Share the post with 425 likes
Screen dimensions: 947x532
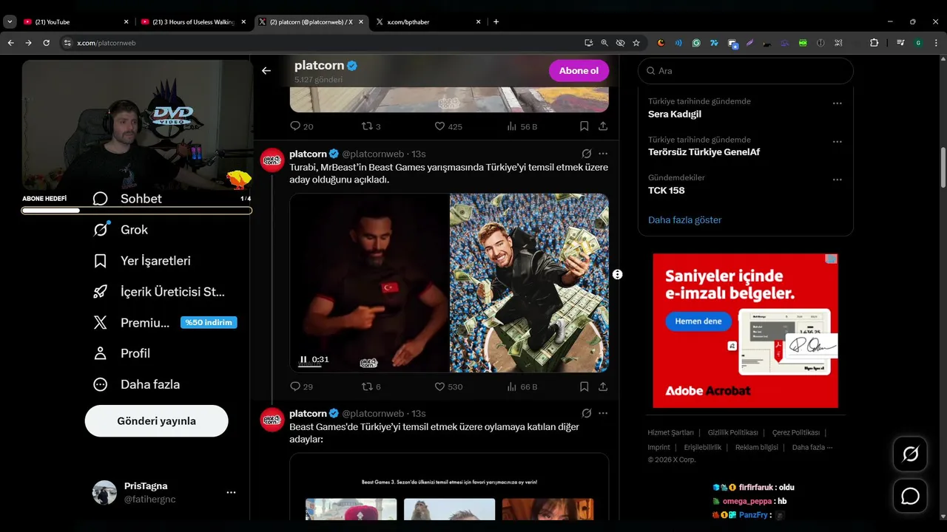(603, 126)
